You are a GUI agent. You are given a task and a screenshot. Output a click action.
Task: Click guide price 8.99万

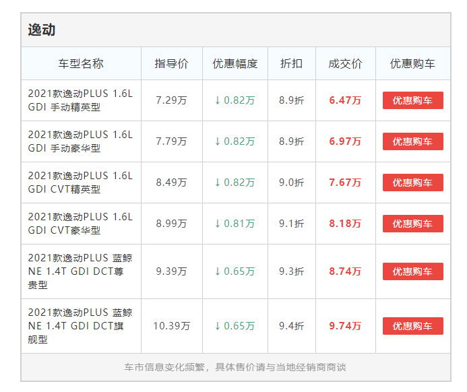click(x=172, y=224)
